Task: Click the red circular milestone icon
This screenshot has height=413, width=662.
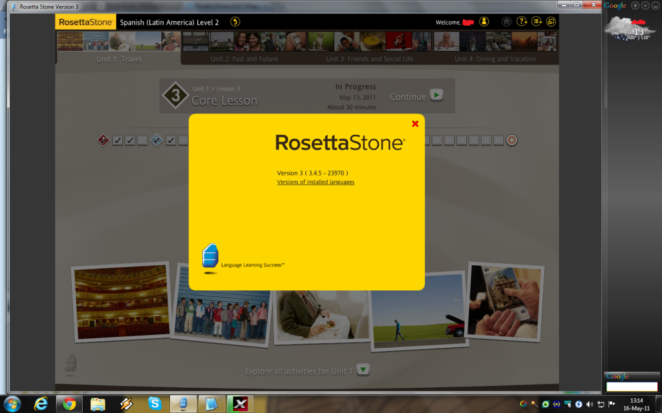Action: coord(511,140)
